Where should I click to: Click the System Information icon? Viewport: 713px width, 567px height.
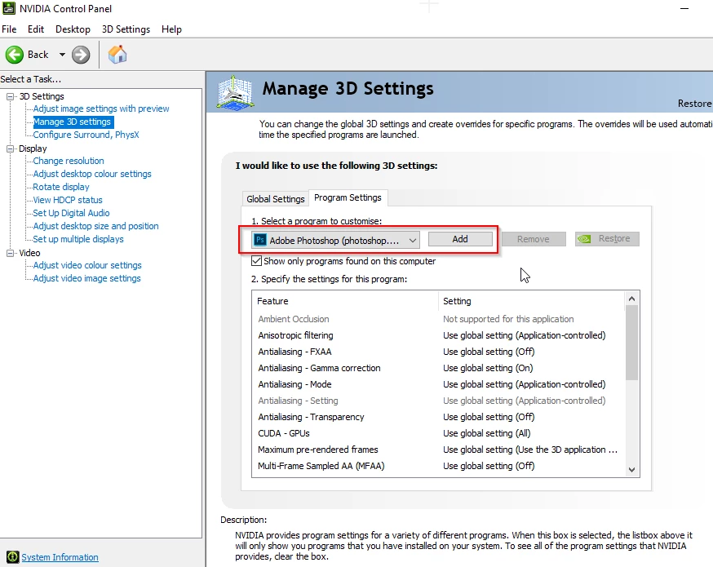[13, 557]
